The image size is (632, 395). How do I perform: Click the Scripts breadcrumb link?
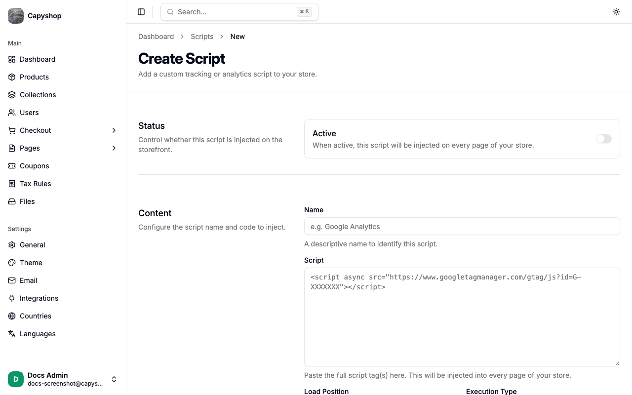click(202, 37)
